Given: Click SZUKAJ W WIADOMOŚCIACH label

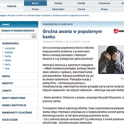Looking at the screenshot, I should click(x=18, y=30).
